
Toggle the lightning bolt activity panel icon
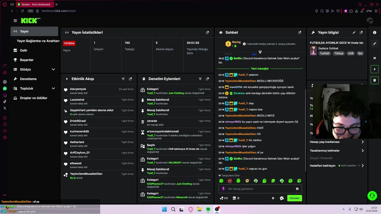tap(375, 69)
